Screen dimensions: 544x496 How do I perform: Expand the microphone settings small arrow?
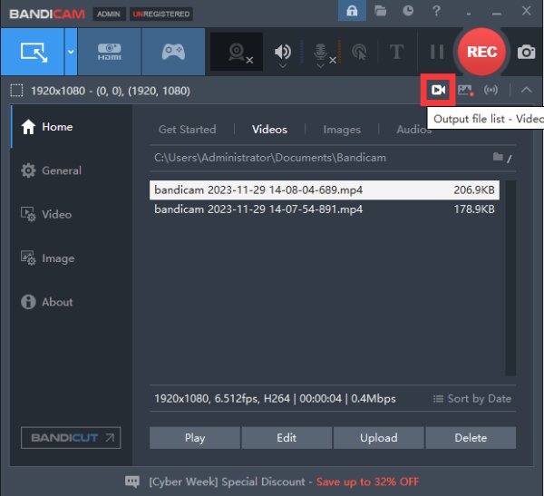tap(320, 65)
